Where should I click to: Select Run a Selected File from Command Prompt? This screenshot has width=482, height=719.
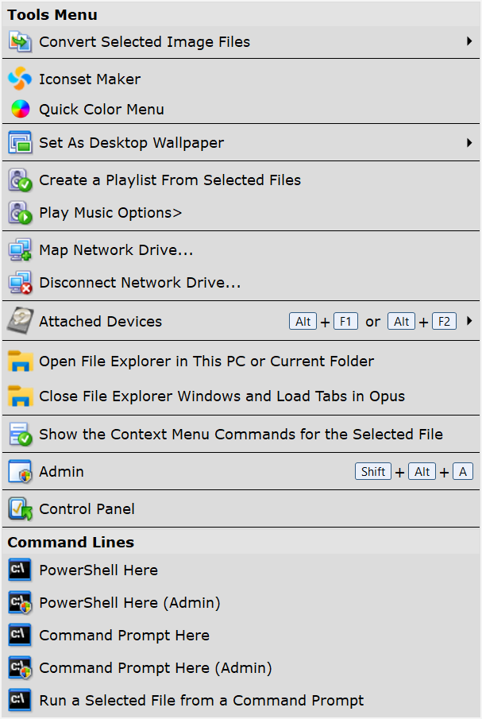(201, 701)
